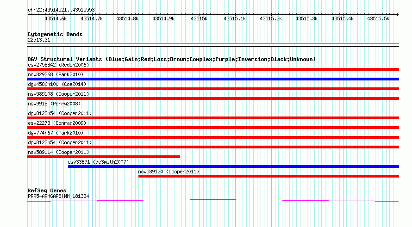Click the nsv9918 (Perry2008) label
The image size is (412, 227).
[54, 104]
